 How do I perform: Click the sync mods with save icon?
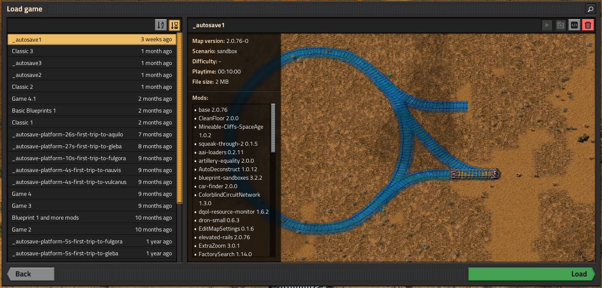(560, 25)
